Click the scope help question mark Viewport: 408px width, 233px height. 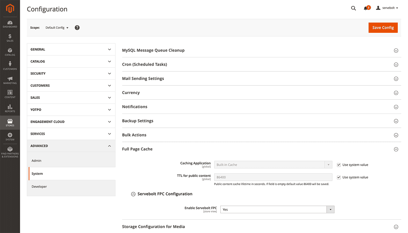[77, 28]
